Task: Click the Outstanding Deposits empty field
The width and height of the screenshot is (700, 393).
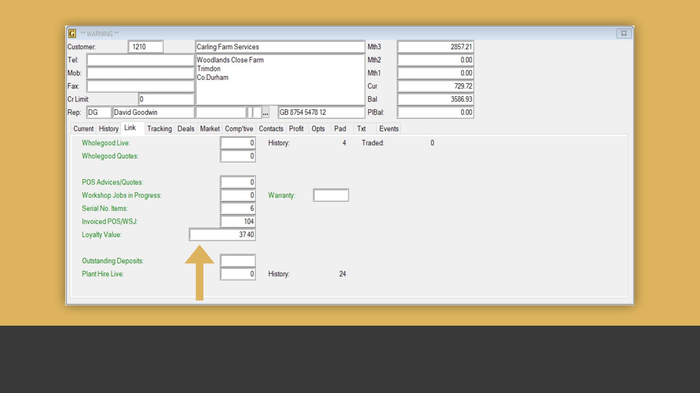Action: click(x=238, y=261)
